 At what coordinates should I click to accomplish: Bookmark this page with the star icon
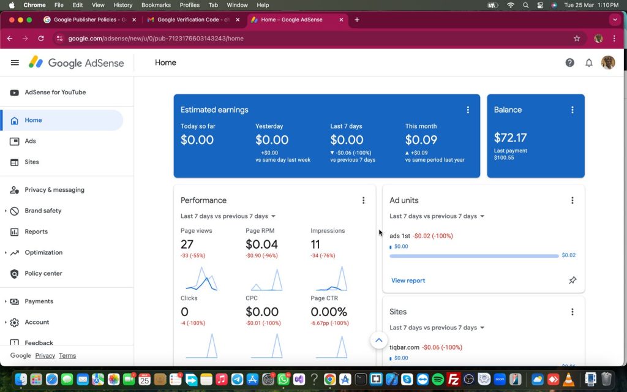click(577, 39)
